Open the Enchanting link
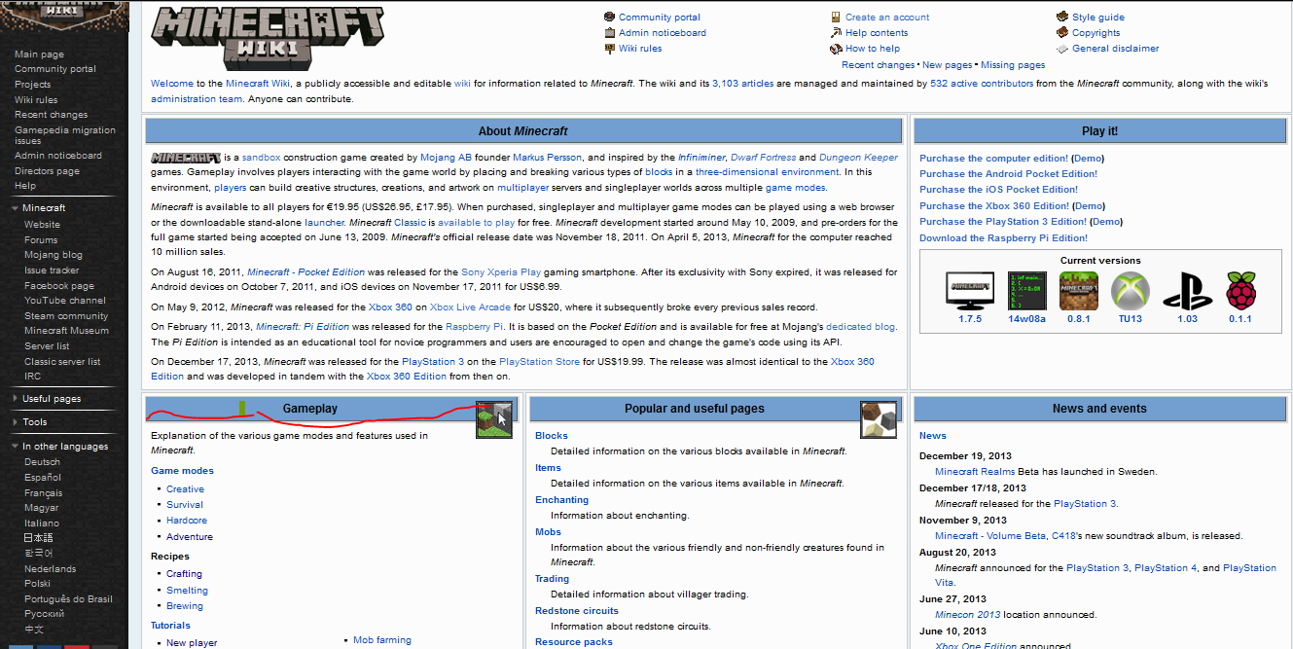The image size is (1293, 649). click(x=562, y=500)
